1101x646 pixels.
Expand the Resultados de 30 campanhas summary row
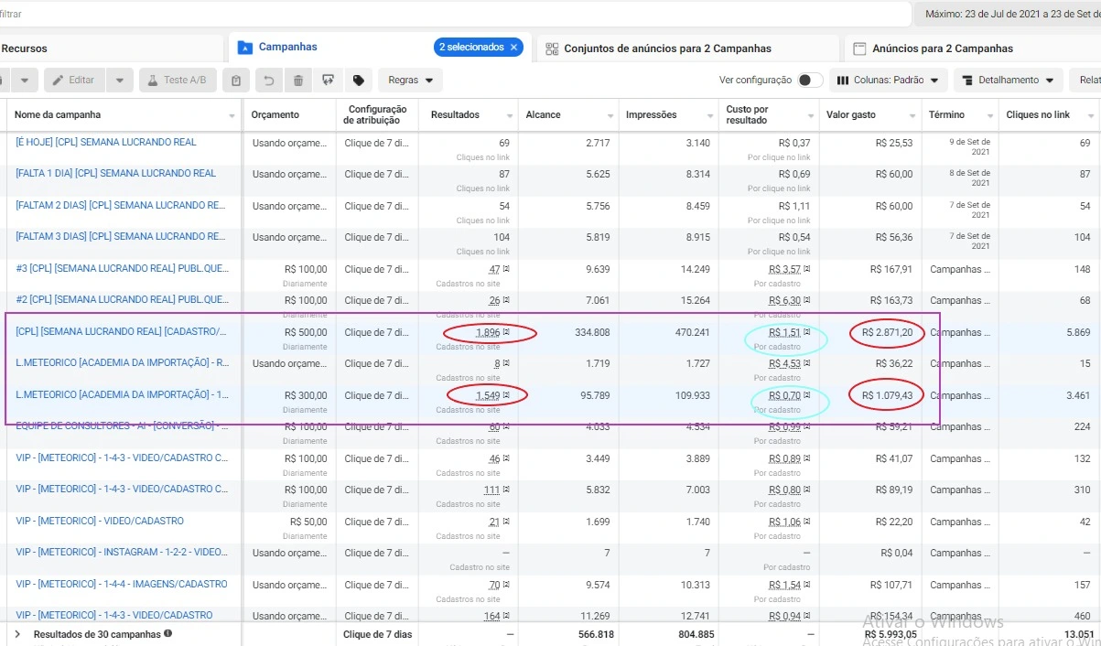point(17,634)
